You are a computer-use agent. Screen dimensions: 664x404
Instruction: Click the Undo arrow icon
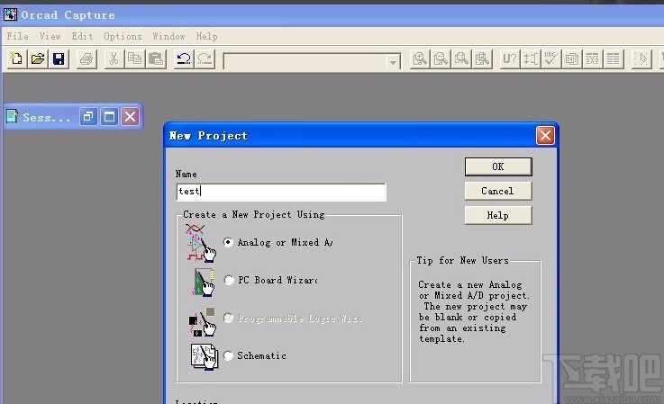pos(184,58)
